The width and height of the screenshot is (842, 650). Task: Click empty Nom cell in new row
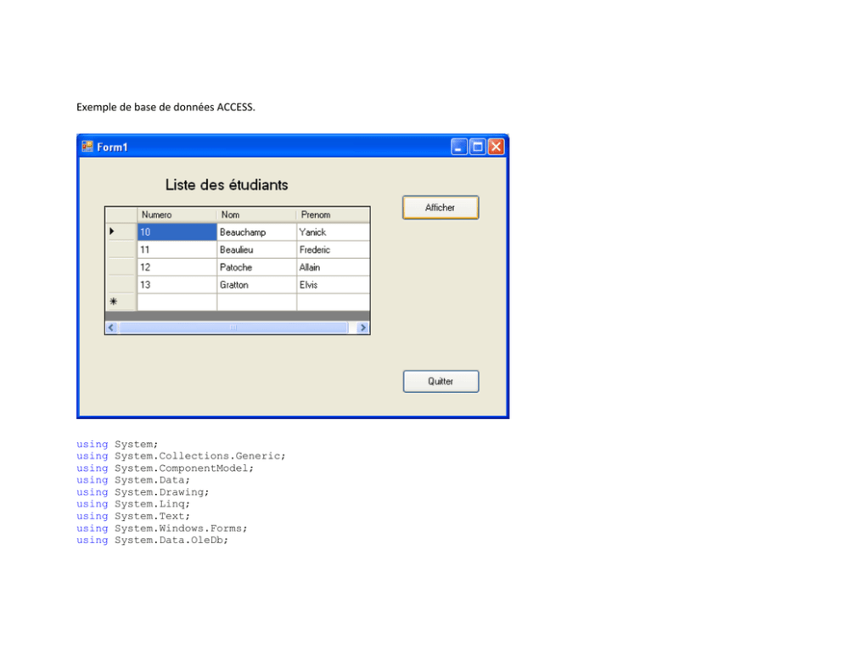pyautogui.click(x=256, y=302)
